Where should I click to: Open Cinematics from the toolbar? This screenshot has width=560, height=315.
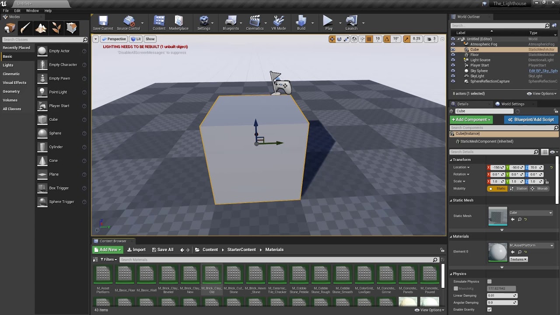coord(255,23)
